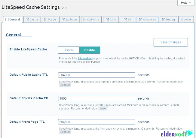Screen dimensions: 196x138
Task: Click recommended value 604800 under Public Cache TTL
Action: pos(65,85)
